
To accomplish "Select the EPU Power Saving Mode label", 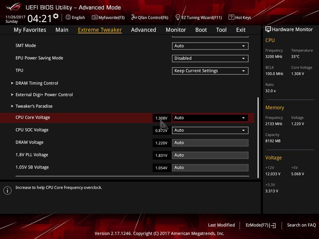I will [x=39, y=58].
